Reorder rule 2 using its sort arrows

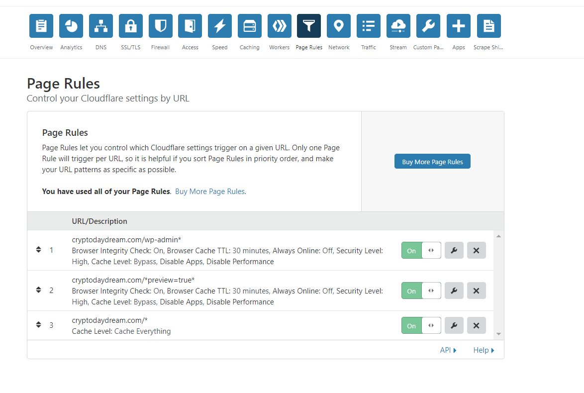[38, 290]
